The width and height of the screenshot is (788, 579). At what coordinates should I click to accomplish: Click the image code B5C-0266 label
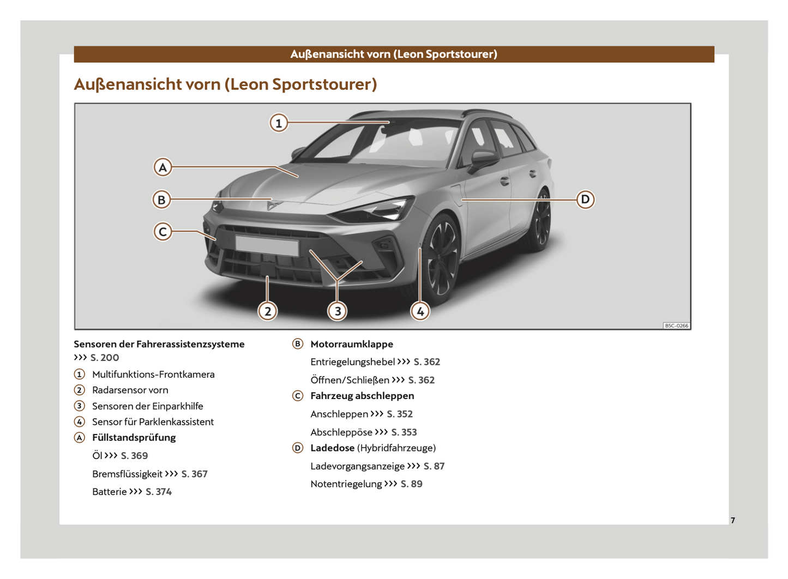click(x=676, y=325)
